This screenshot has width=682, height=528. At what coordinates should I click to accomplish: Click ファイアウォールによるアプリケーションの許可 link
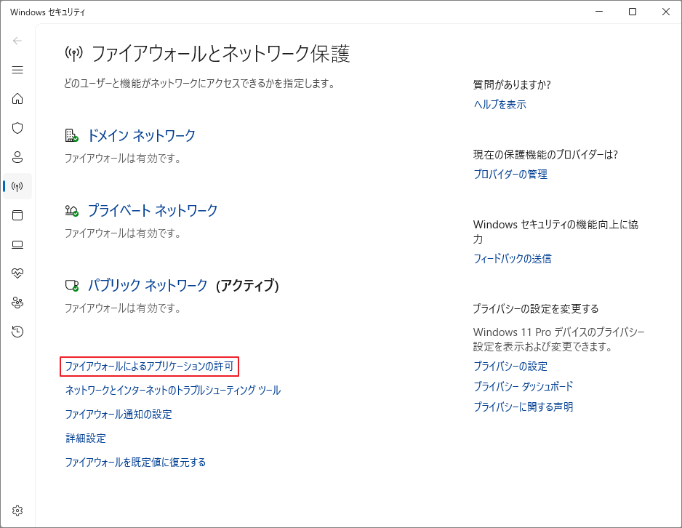tap(149, 367)
